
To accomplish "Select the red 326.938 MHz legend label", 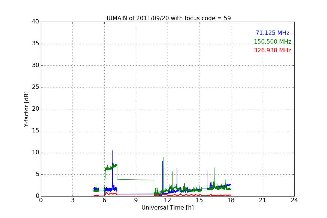I will (272, 50).
